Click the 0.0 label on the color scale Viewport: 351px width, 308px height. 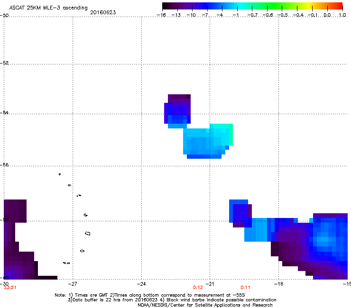[327, 15]
